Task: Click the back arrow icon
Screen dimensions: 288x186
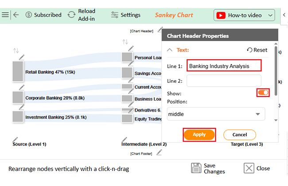Action: (16, 15)
